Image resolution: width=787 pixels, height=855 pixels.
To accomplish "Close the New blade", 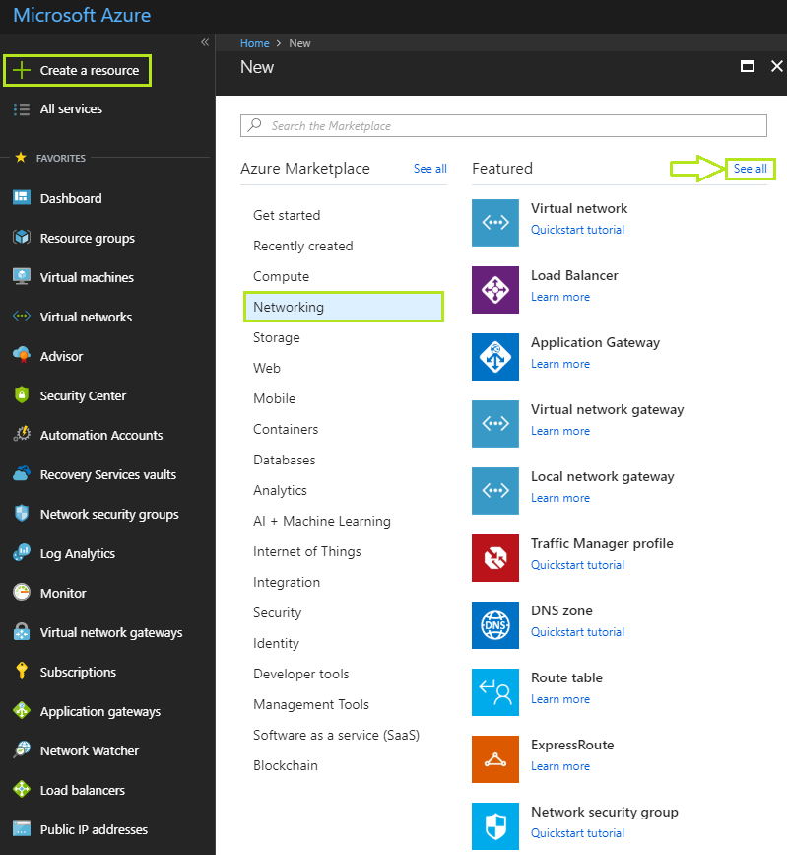I will pos(776,66).
